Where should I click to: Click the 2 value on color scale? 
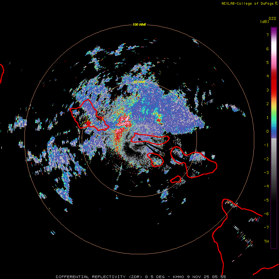268,104
